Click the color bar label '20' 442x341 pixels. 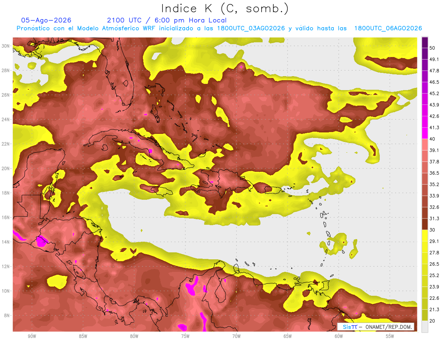tap(433, 320)
